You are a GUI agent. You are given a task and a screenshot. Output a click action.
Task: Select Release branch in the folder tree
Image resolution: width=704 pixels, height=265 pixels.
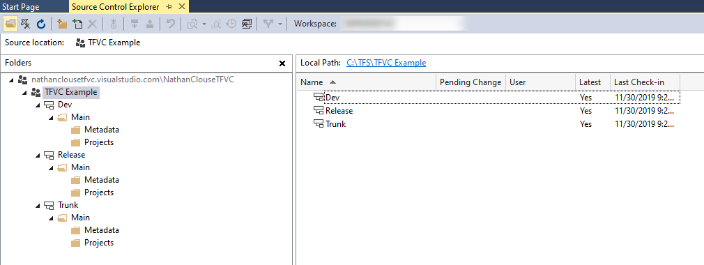[71, 155]
